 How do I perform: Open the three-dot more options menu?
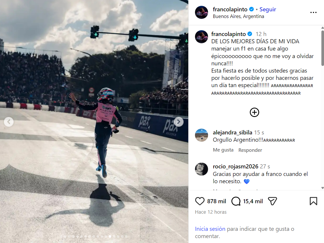[x=313, y=12]
